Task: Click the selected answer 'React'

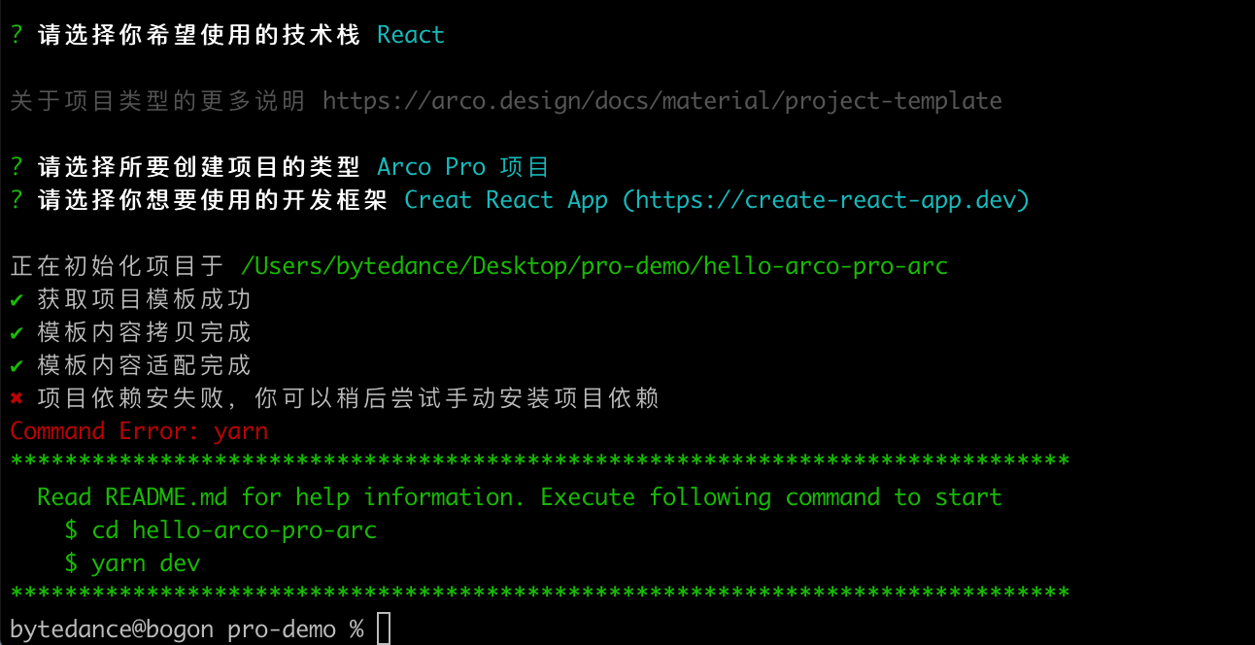Action: tap(411, 35)
